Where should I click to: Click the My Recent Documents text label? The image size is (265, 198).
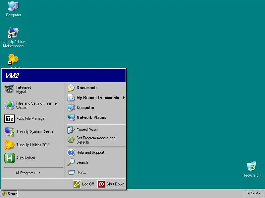coord(98,98)
